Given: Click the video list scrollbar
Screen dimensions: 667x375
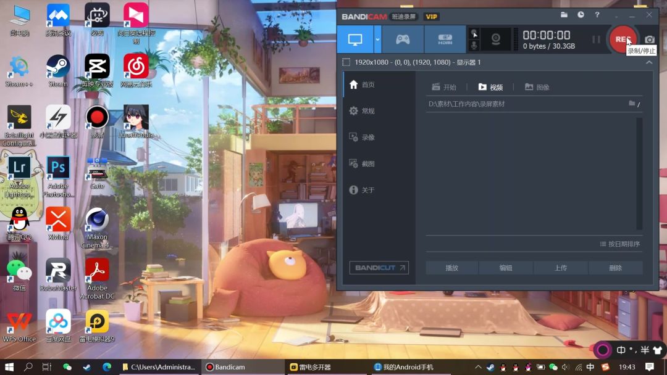Looking at the screenshot, I should pyautogui.click(x=639, y=173).
